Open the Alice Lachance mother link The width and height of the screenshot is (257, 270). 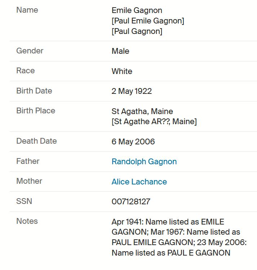pyautogui.click(x=139, y=182)
